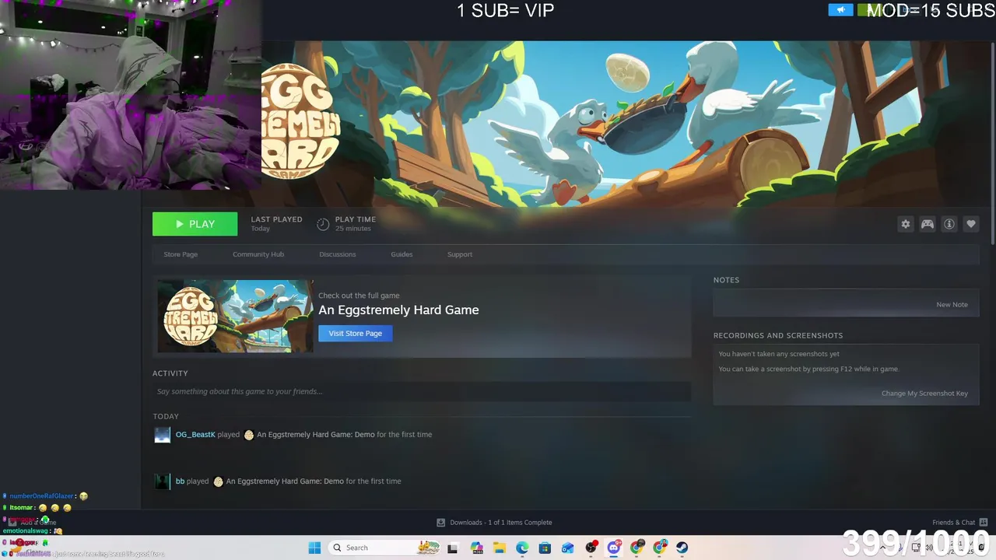Image resolution: width=996 pixels, height=560 pixels.
Task: Click the NOTES heading
Action: (x=726, y=280)
